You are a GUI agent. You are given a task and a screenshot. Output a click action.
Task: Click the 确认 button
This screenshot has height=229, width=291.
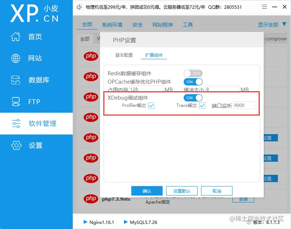tap(147, 190)
